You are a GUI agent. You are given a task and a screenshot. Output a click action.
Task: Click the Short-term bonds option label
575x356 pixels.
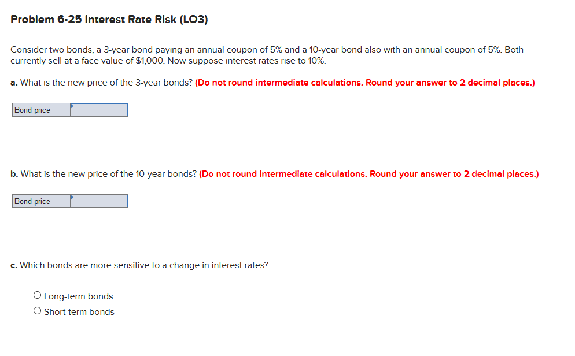click(x=79, y=311)
